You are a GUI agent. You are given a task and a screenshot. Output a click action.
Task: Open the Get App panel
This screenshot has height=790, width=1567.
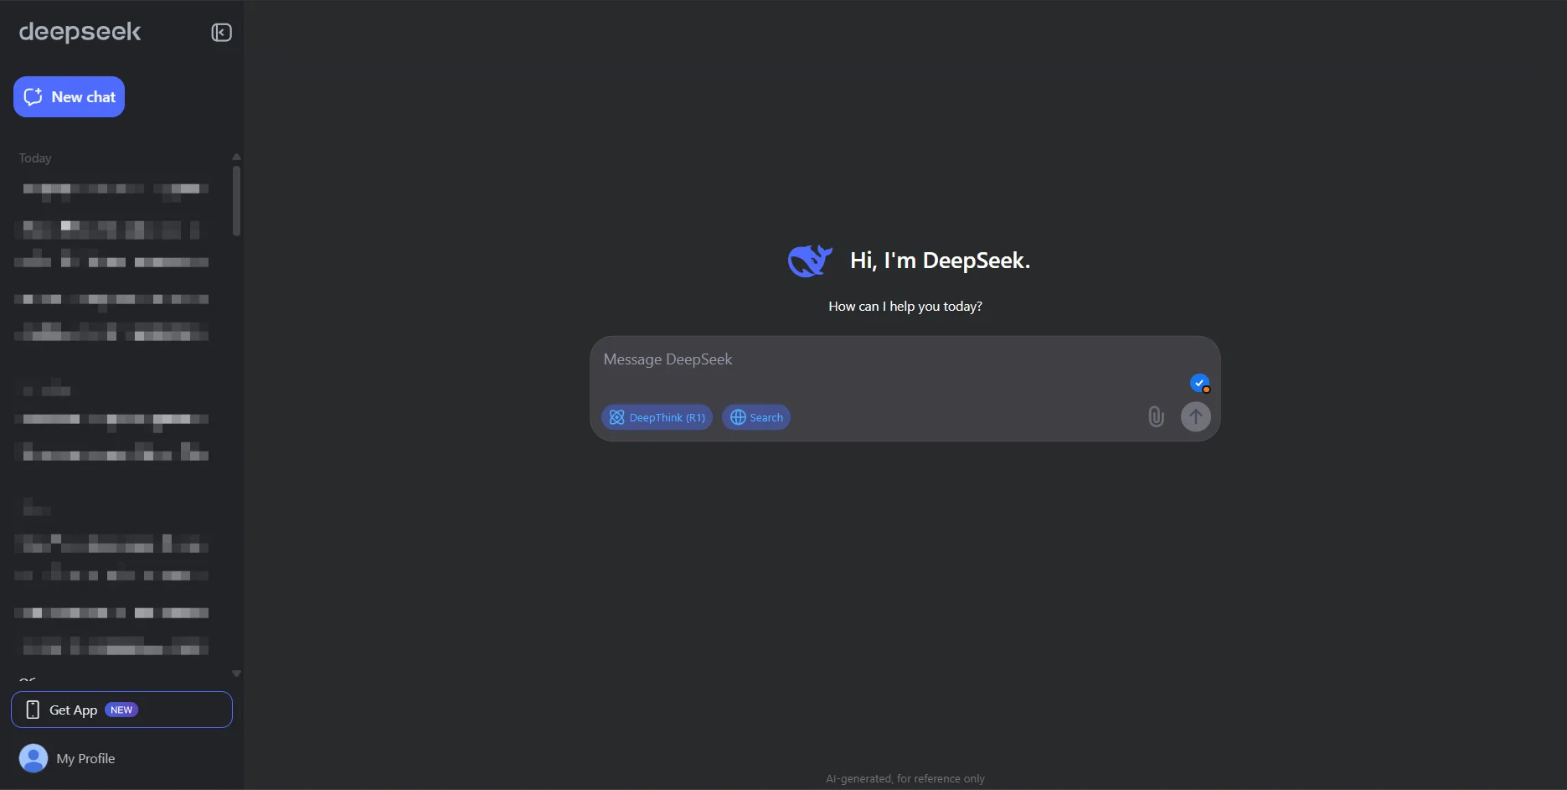(x=121, y=710)
